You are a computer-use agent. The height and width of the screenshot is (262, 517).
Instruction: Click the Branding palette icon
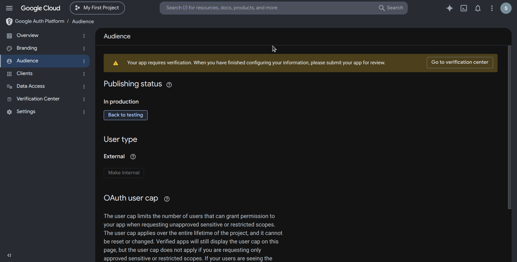click(x=9, y=49)
